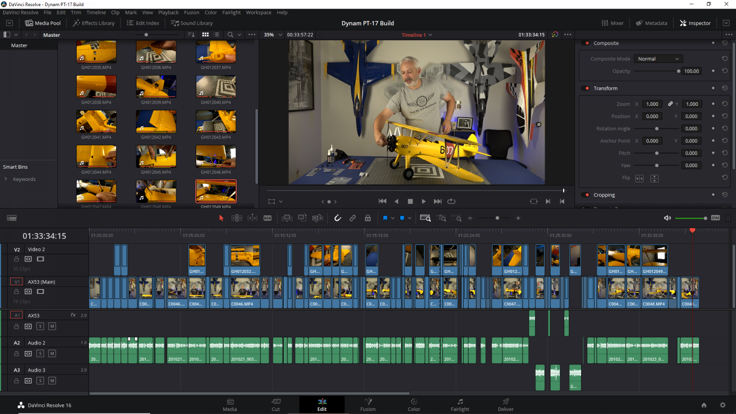This screenshot has height=414, width=736.
Task: Toggle loop playback button
Action: pos(451,201)
